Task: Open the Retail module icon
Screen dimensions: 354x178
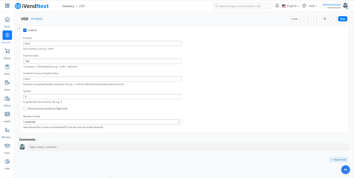Action: (x=7, y=83)
